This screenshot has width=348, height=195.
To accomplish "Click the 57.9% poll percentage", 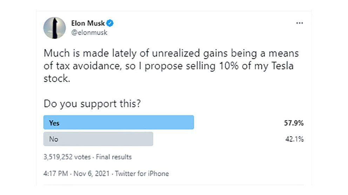I will 294,123.
